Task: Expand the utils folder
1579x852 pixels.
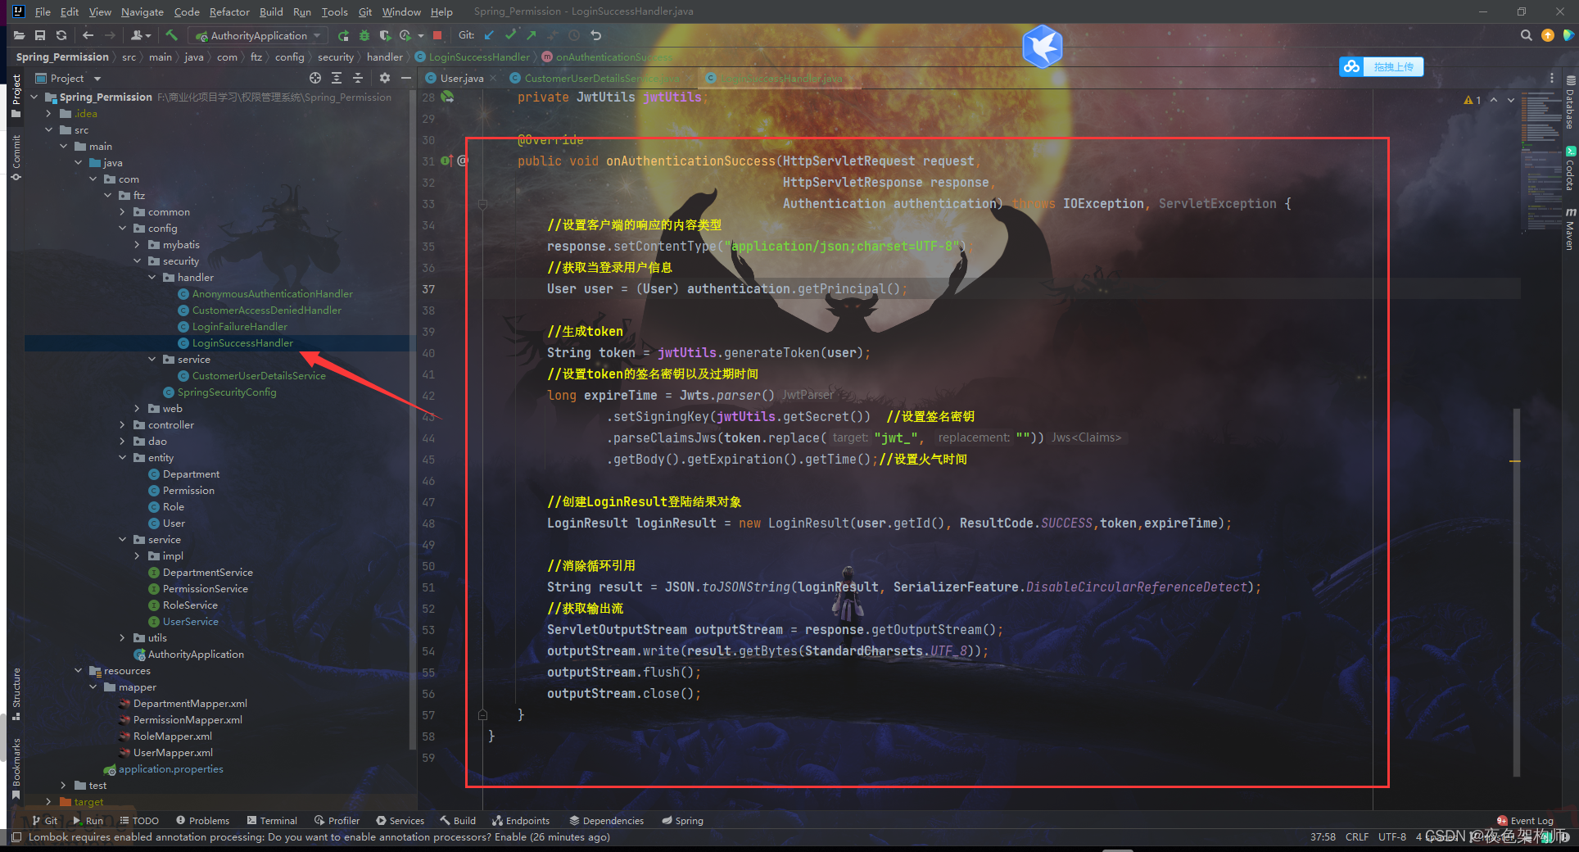Action: coord(123,637)
